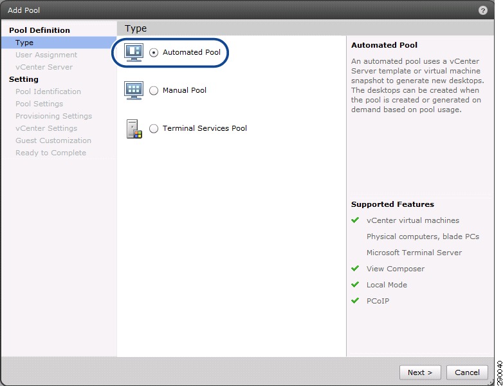
Task: Open the User Assignment step
Action: click(x=46, y=55)
